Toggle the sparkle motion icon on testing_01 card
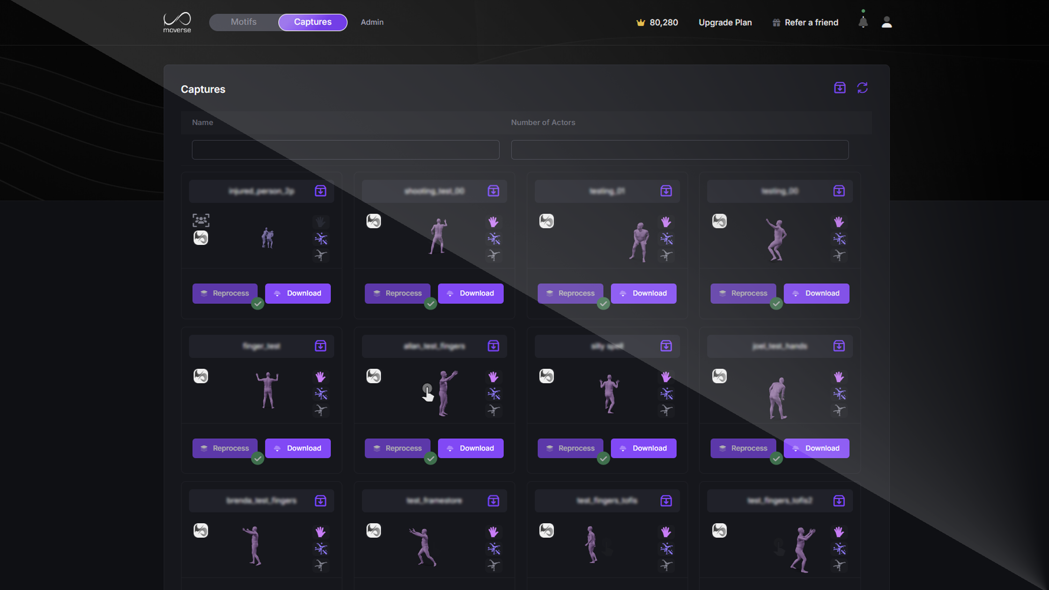The image size is (1049, 590). 666,239
